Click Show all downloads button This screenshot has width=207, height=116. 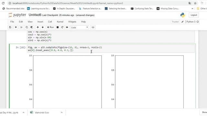coord(203,112)
